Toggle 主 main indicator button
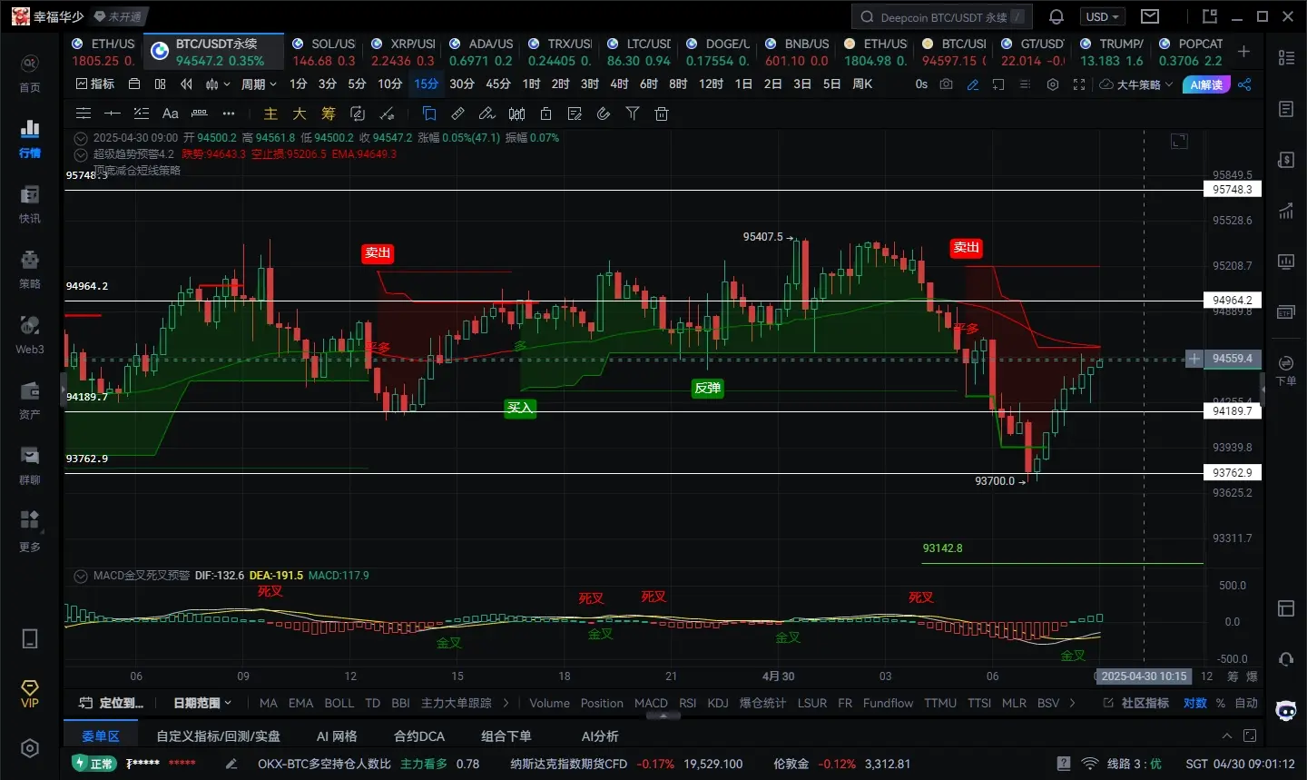 coord(270,114)
